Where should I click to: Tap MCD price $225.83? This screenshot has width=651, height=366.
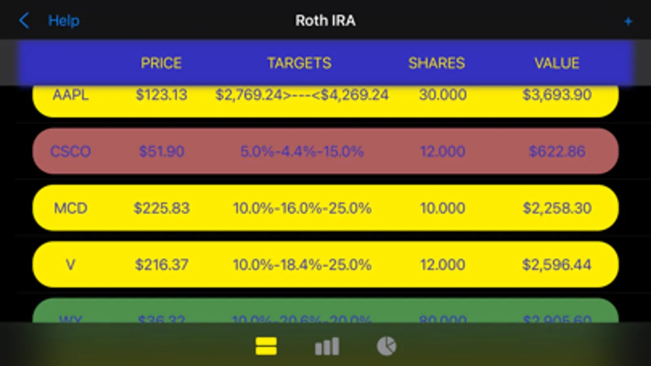[x=162, y=208]
